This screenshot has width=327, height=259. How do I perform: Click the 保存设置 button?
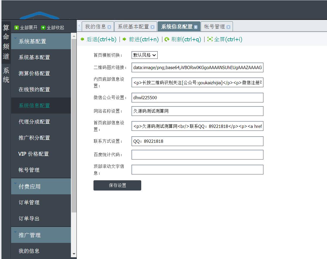tap(117, 186)
